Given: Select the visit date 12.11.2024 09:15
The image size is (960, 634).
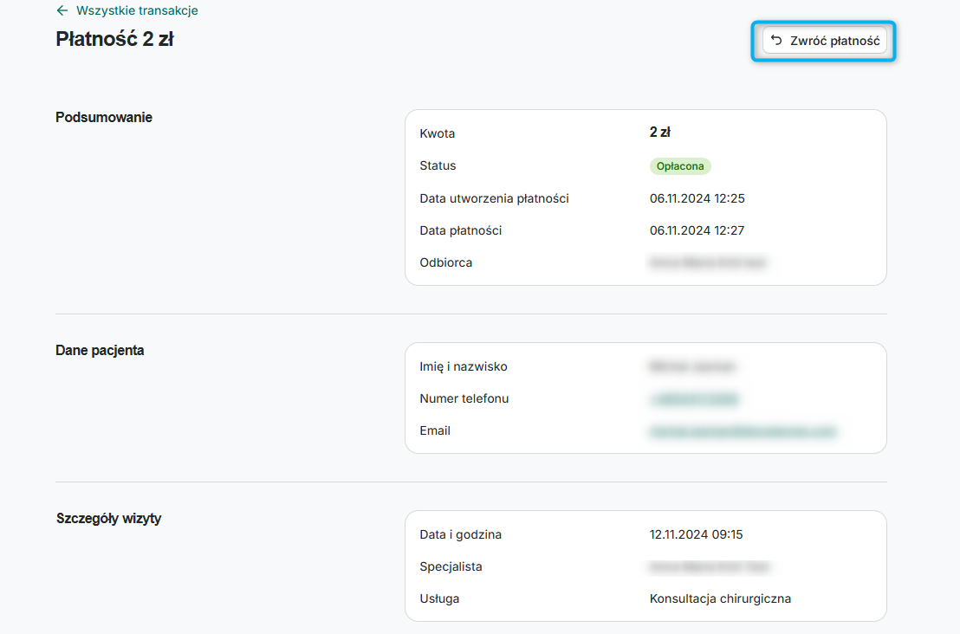Looking at the screenshot, I should (x=697, y=534).
